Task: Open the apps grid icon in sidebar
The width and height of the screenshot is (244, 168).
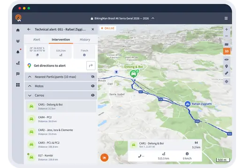Action: click(x=18, y=85)
